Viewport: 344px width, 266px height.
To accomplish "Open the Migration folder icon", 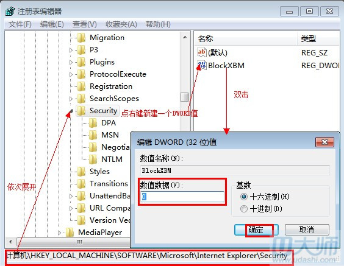I will pos(82,38).
